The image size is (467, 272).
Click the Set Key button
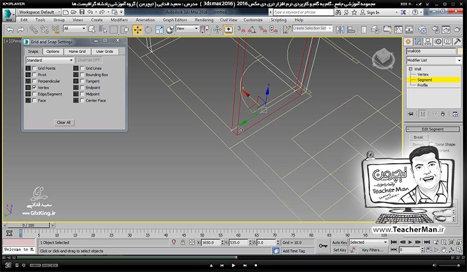pos(340,250)
